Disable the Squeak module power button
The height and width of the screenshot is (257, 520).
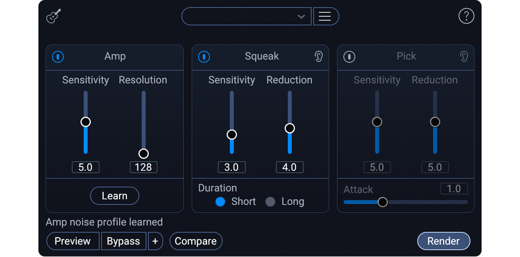203,57
